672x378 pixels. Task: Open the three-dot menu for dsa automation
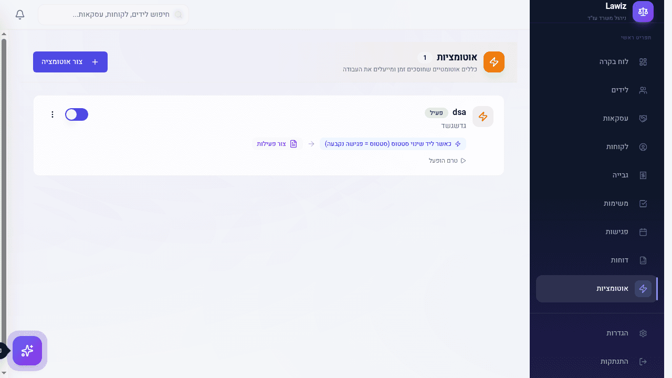click(x=52, y=114)
